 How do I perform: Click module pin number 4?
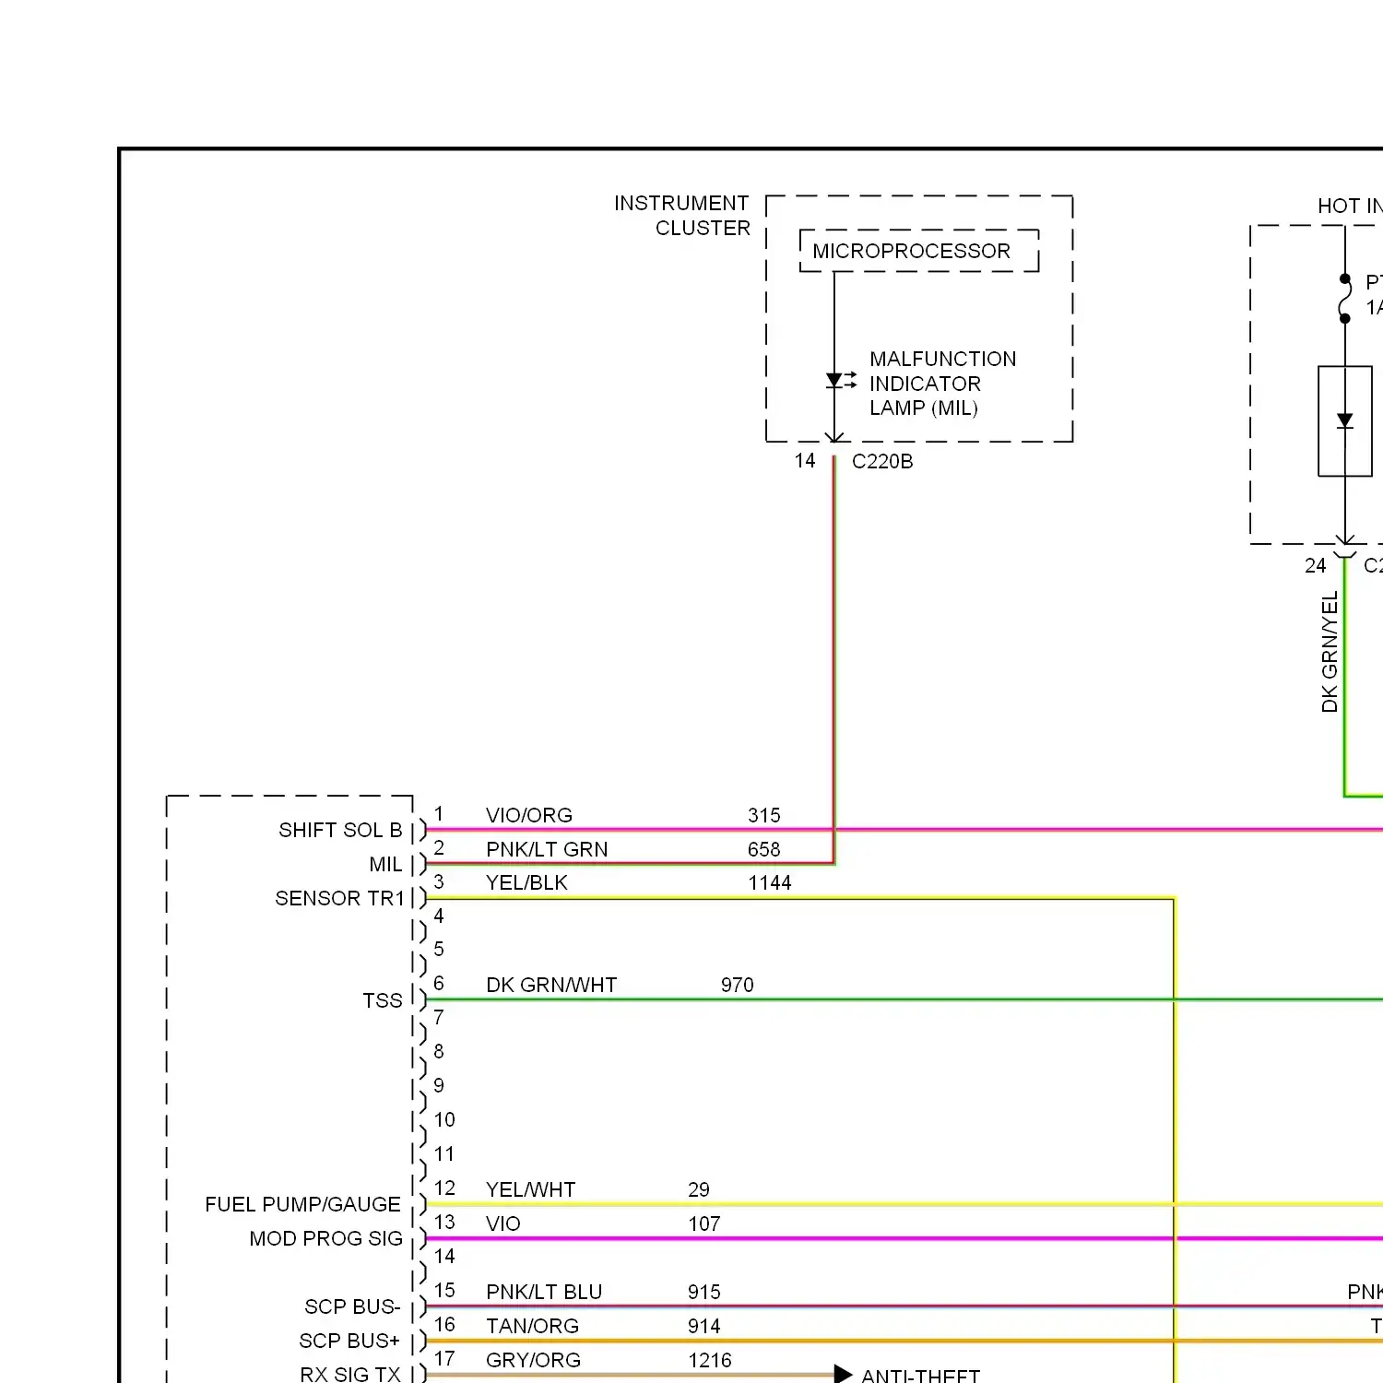click(439, 916)
